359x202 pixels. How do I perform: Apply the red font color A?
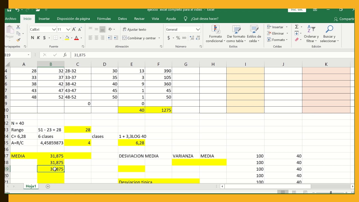pos(76,38)
